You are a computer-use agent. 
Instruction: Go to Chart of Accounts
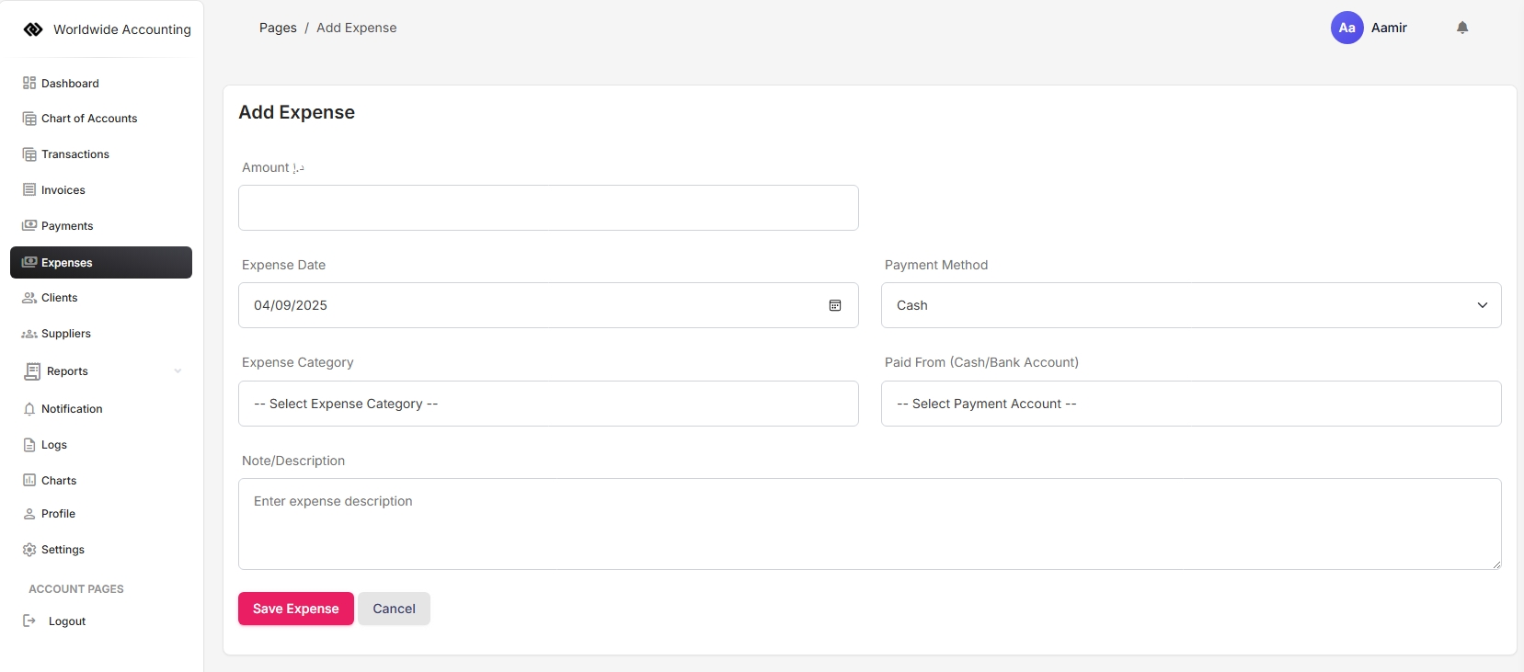[89, 119]
